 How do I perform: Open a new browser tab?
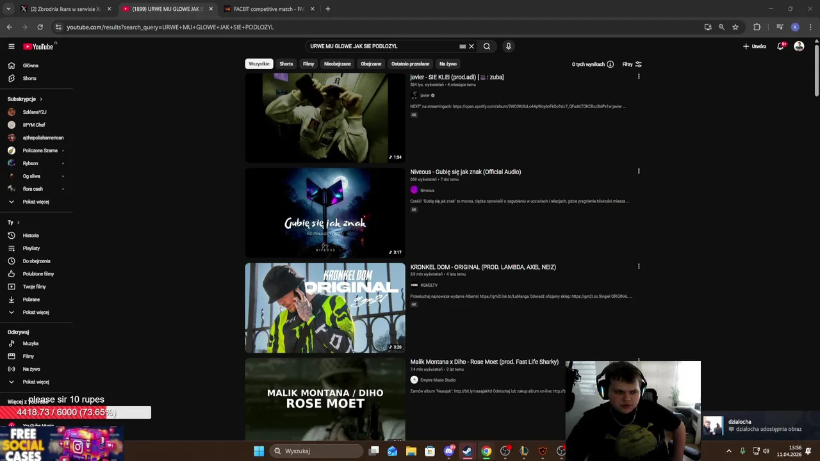click(328, 9)
